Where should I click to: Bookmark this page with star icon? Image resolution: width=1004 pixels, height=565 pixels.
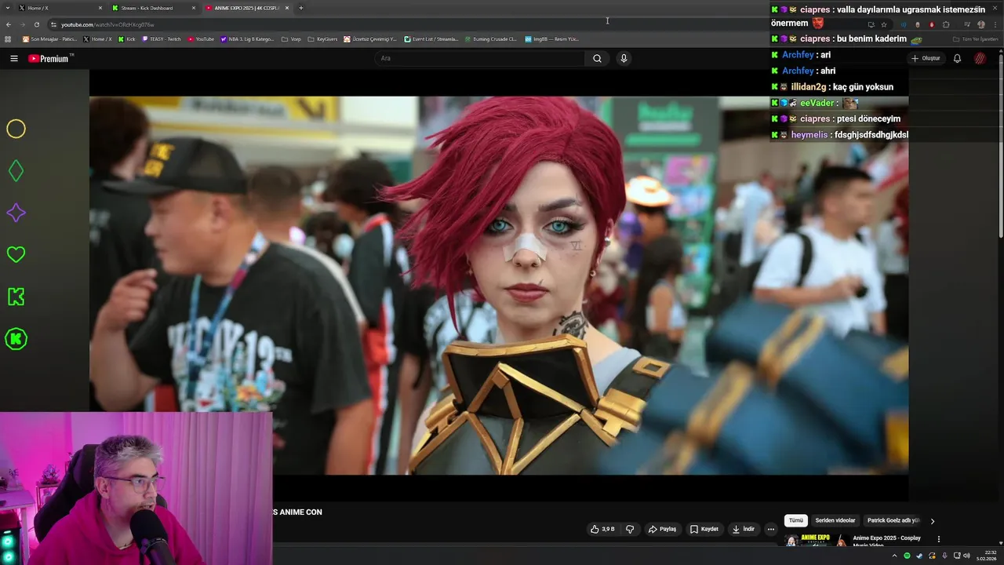point(884,24)
